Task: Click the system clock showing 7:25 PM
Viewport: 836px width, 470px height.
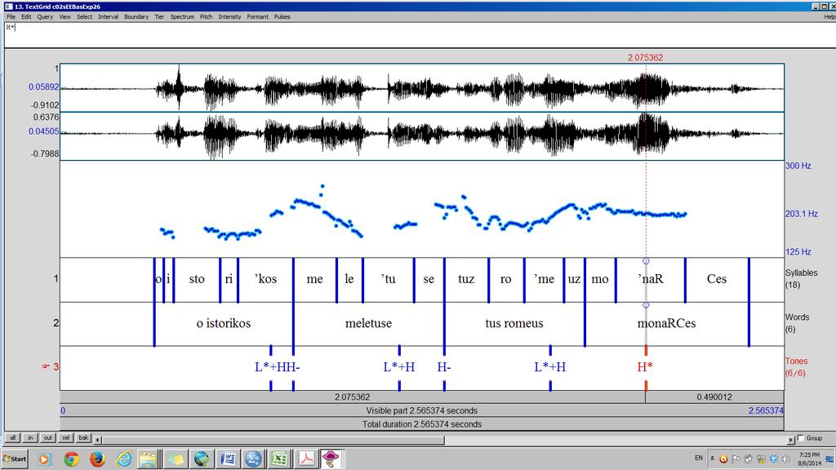Action: pyautogui.click(x=809, y=459)
